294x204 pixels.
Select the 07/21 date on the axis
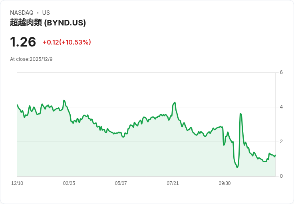pyautogui.click(x=173, y=183)
